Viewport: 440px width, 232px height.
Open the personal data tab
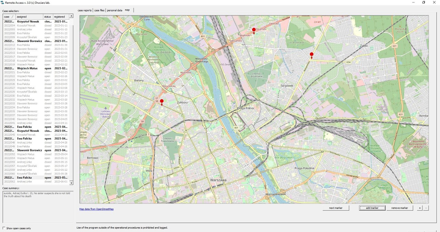tap(114, 10)
